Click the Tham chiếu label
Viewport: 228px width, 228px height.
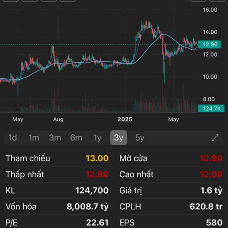28,158
